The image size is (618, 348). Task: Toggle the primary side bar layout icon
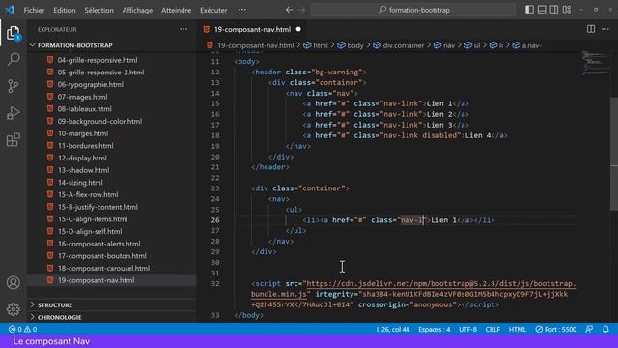pyautogui.click(x=529, y=10)
